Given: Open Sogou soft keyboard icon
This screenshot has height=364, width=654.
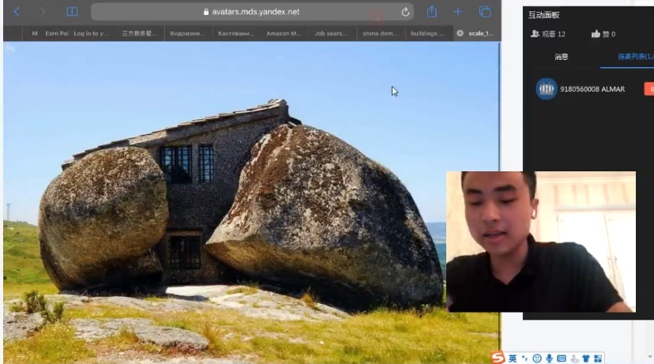Looking at the screenshot, I should pos(561,358).
